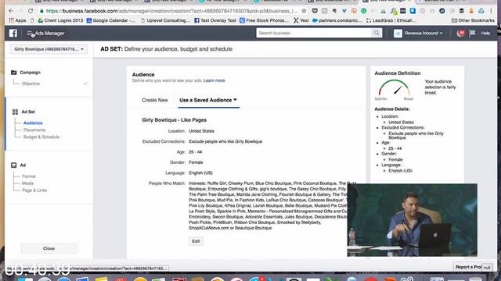Click the browser address bar URL
Screen dimensions: 501x281
[x=171, y=11]
